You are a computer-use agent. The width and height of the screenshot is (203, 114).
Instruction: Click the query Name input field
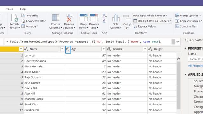[x=195, y=59]
